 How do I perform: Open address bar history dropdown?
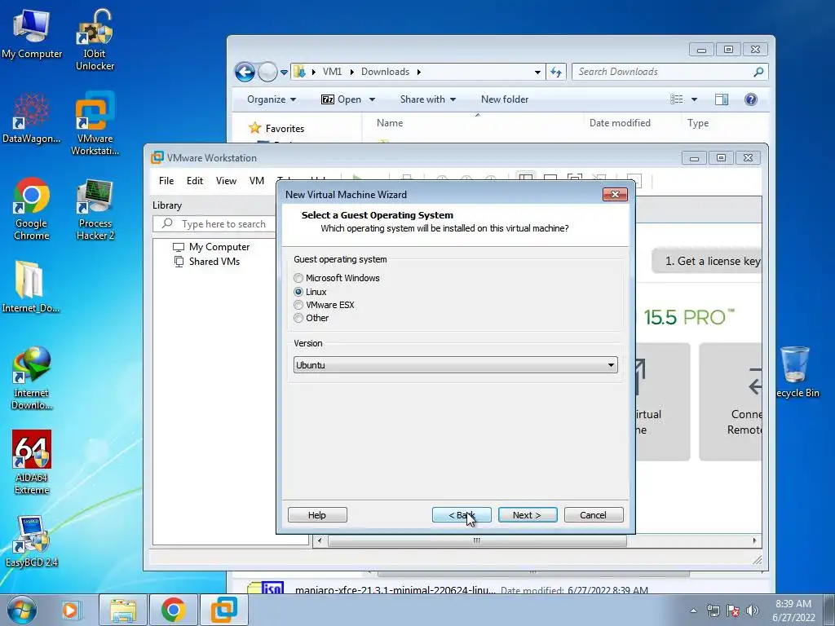[x=537, y=72]
